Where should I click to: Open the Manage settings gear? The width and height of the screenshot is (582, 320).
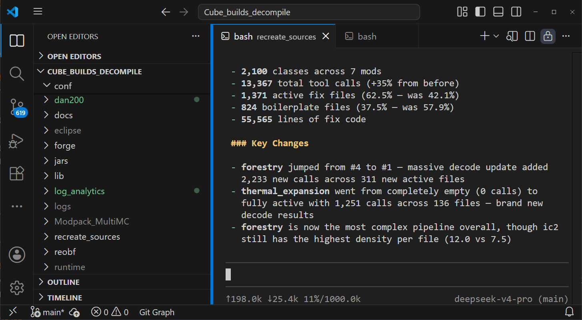[17, 288]
